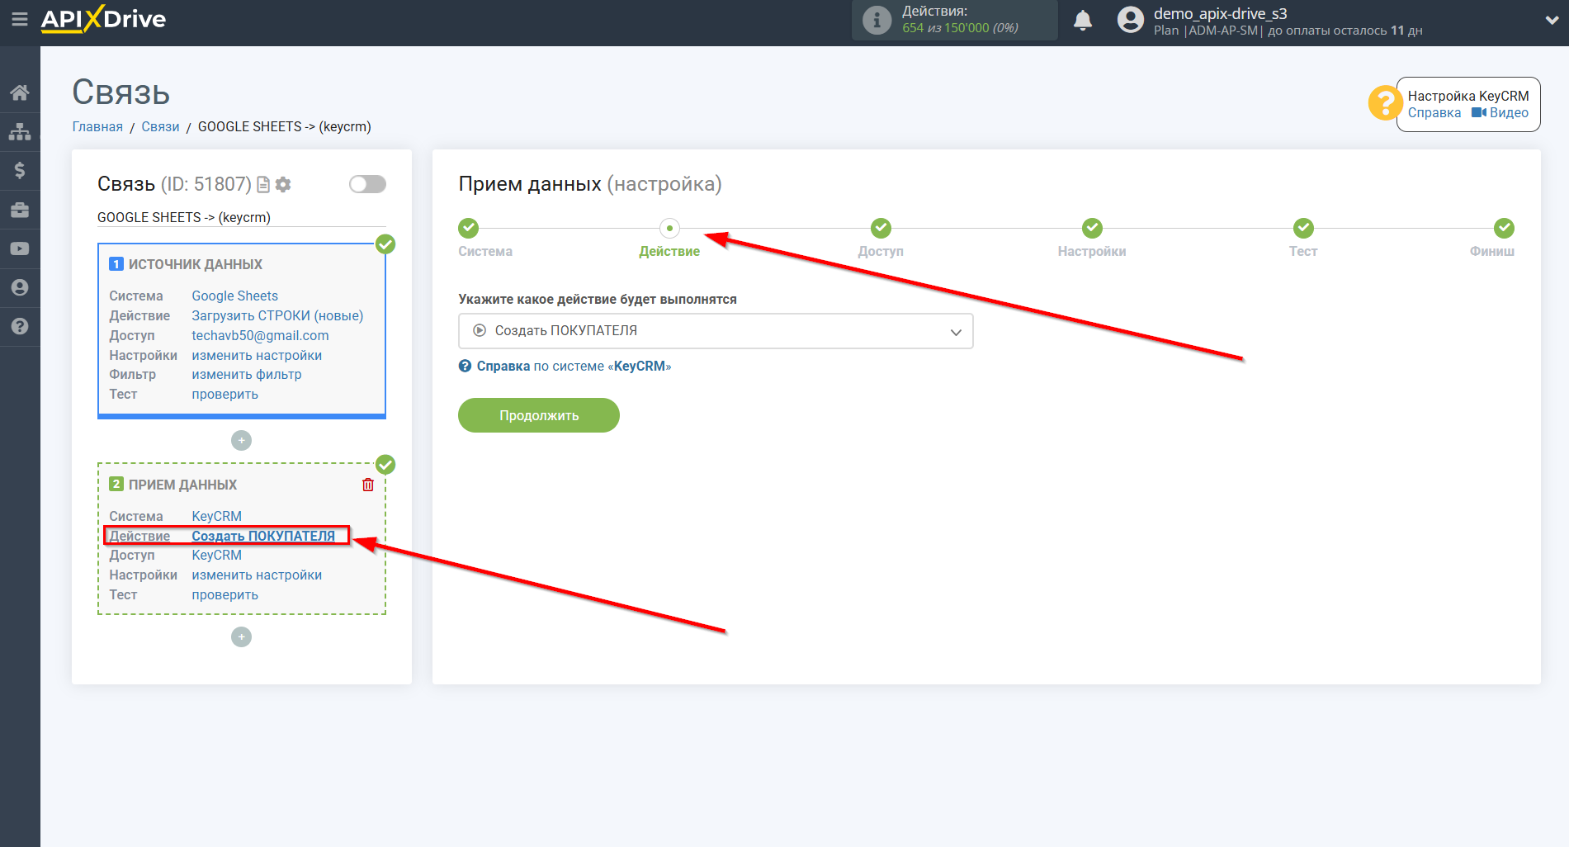
Task: Go to Доступ wizard step
Action: coord(881,228)
